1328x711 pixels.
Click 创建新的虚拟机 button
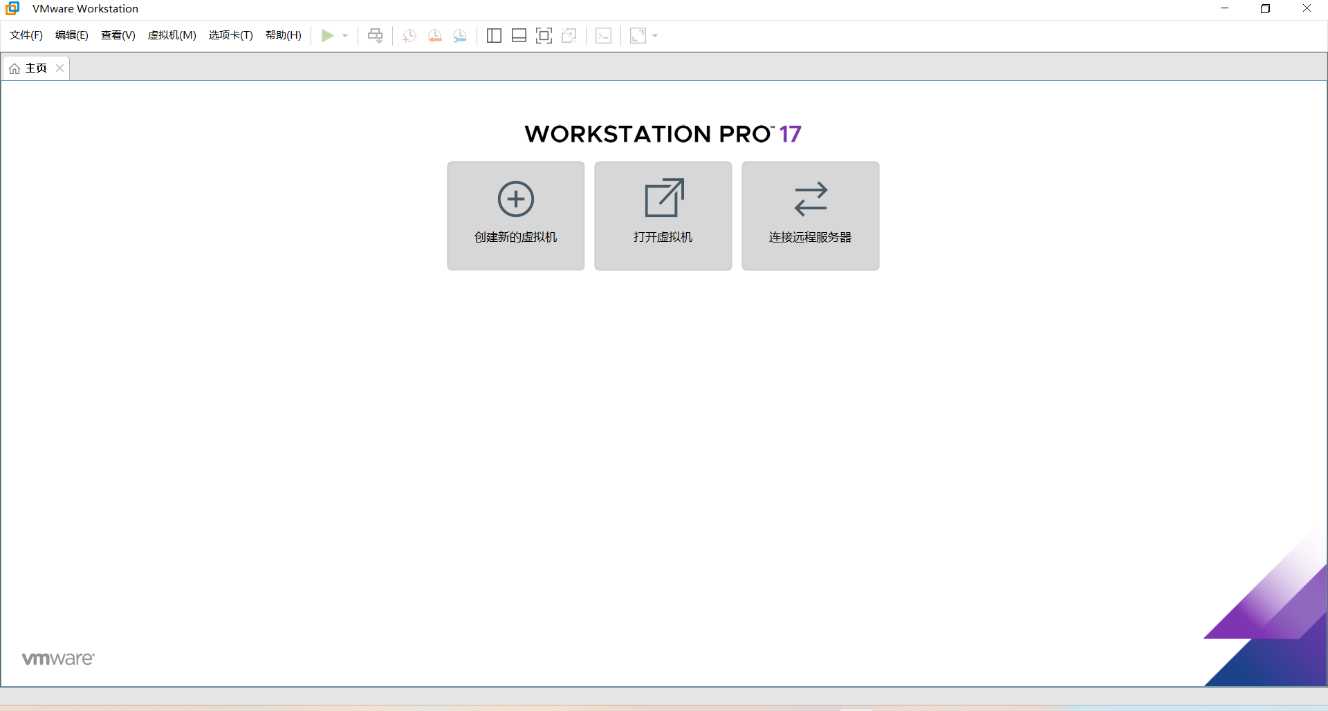(515, 216)
